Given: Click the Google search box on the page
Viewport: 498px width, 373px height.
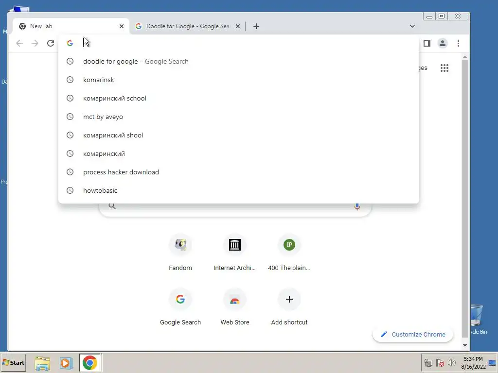Looking at the screenshot, I should click(235, 209).
